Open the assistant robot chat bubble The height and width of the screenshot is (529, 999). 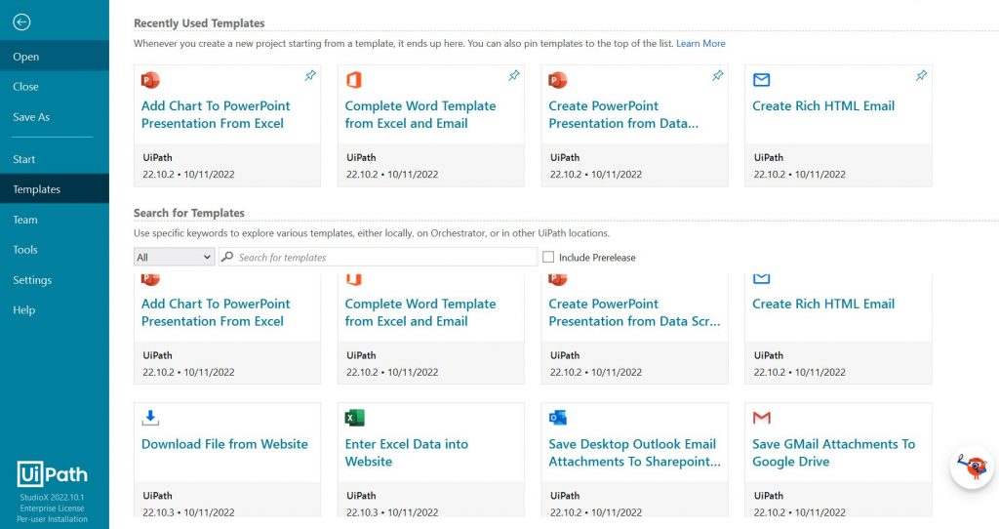click(972, 468)
